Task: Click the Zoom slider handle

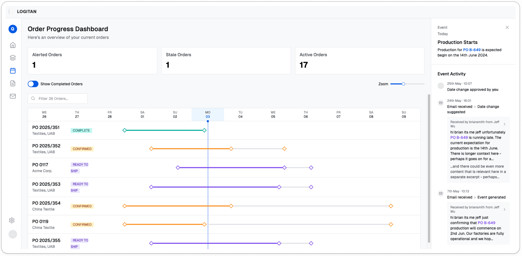Action: pyautogui.click(x=403, y=84)
